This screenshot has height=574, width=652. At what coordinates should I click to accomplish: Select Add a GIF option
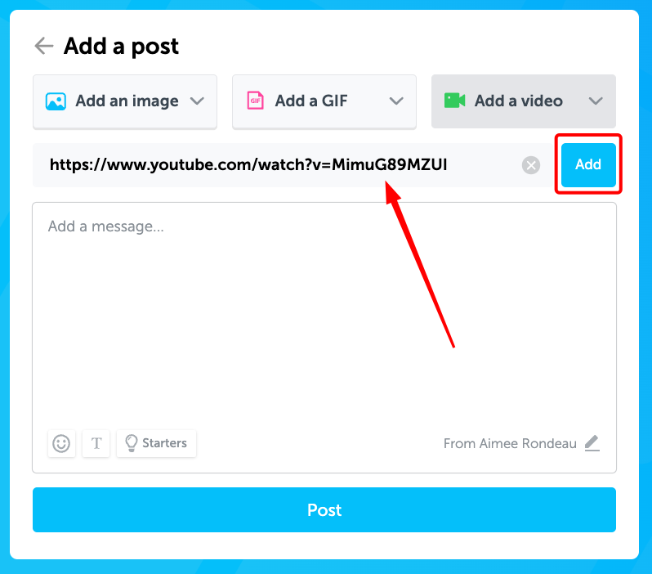324,101
